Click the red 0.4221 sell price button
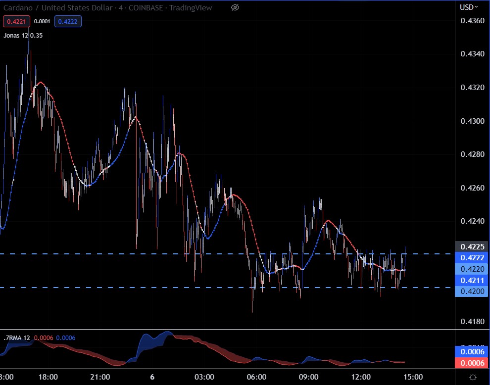Image resolution: width=490 pixels, height=385 pixels. pyautogui.click(x=16, y=21)
